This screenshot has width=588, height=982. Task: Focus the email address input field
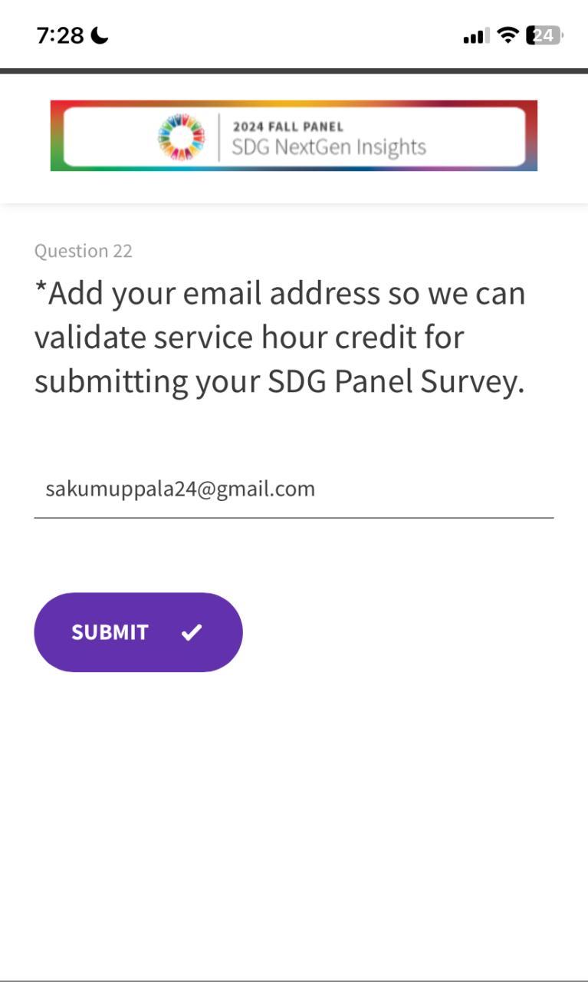[294, 489]
